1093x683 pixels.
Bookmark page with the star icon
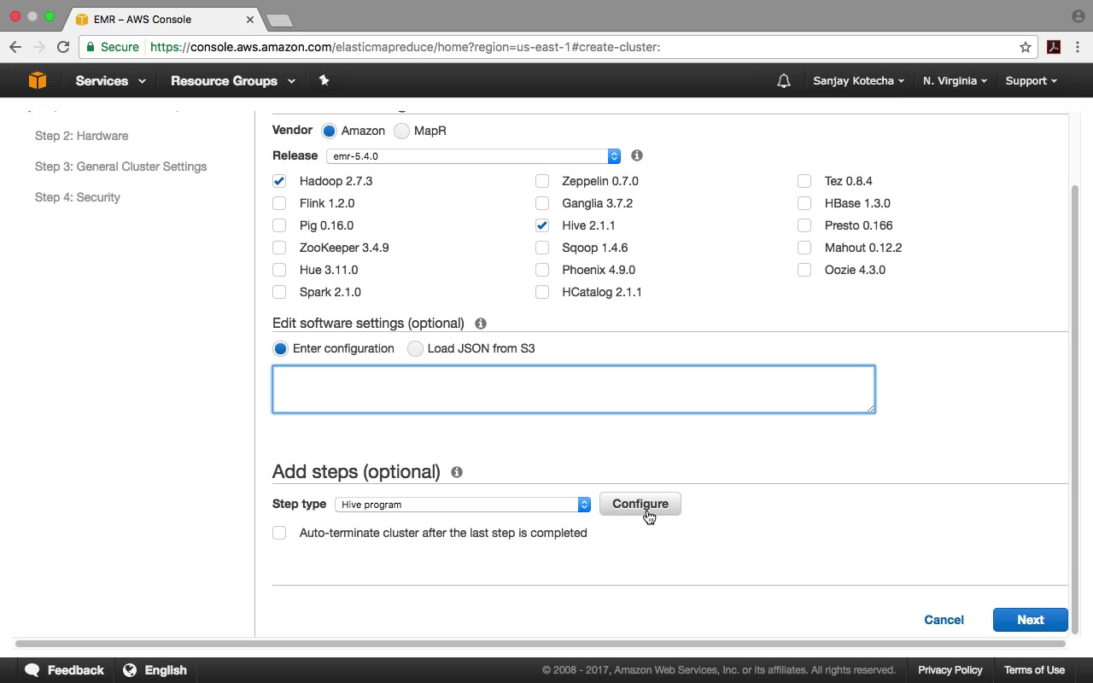coord(1026,47)
